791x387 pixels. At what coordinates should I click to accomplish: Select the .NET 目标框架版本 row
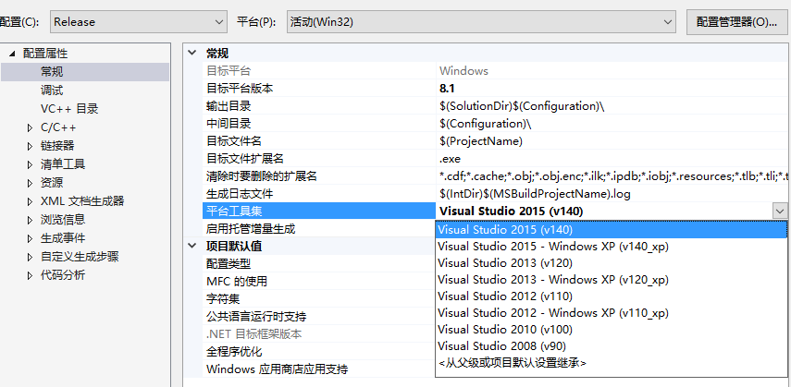(x=319, y=333)
